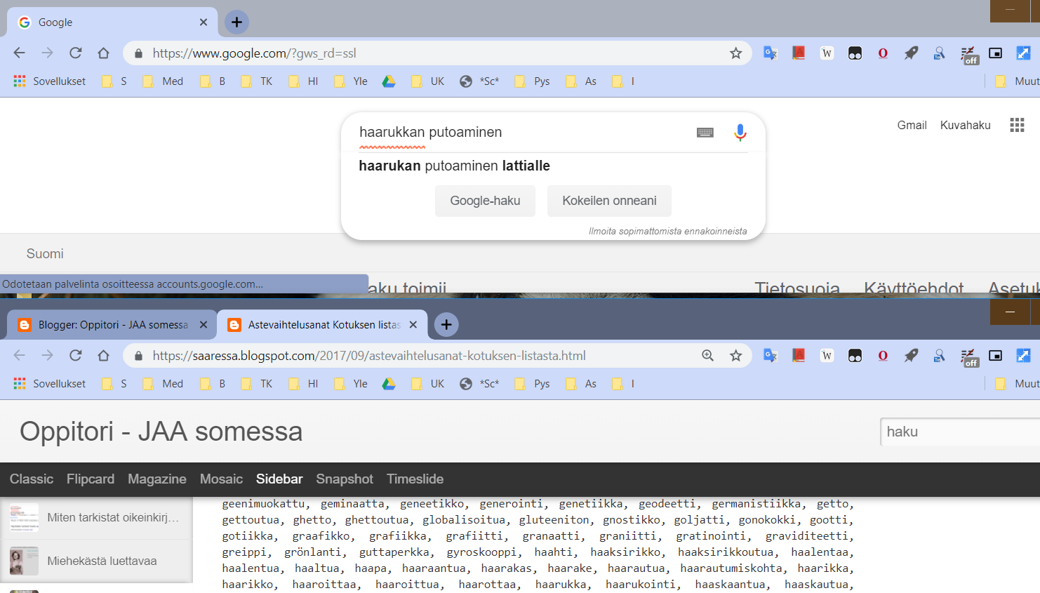
Task: Open Med bookmark folder in top window
Action: pyautogui.click(x=164, y=81)
